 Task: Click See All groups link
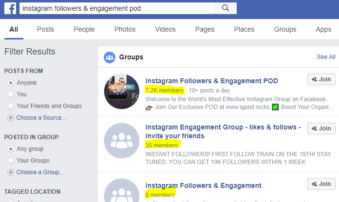tap(326, 57)
